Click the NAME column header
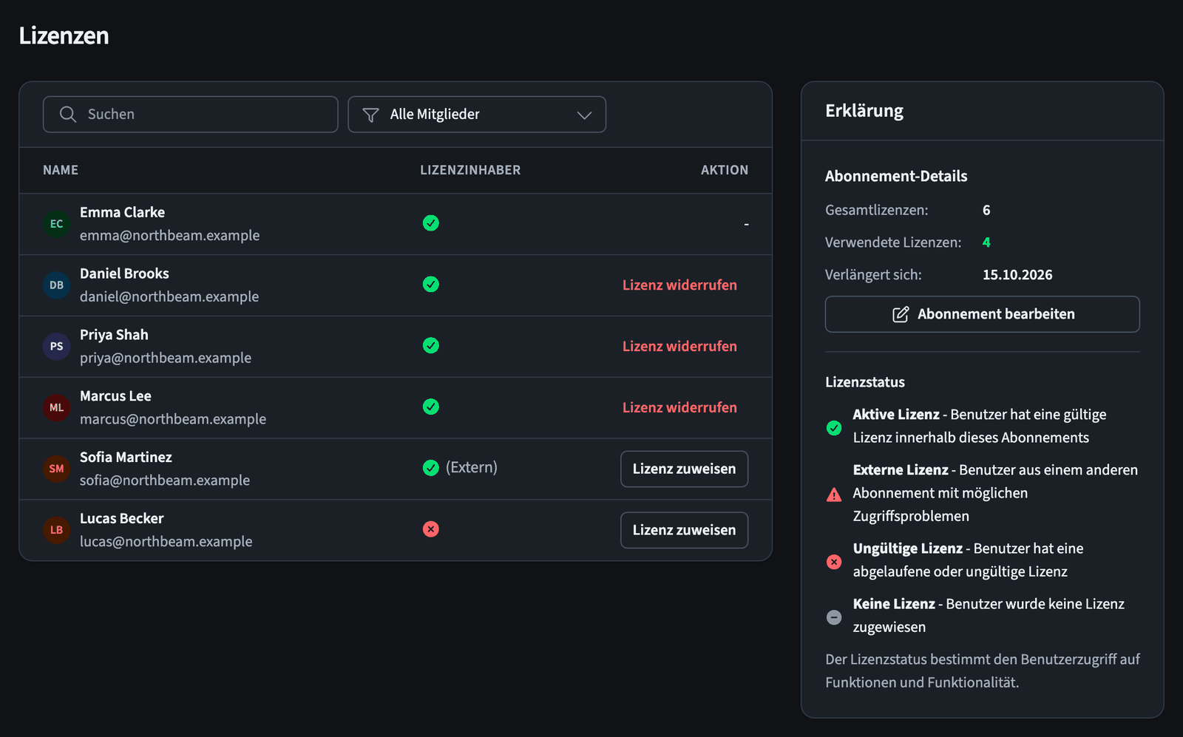1183x737 pixels. coord(61,170)
